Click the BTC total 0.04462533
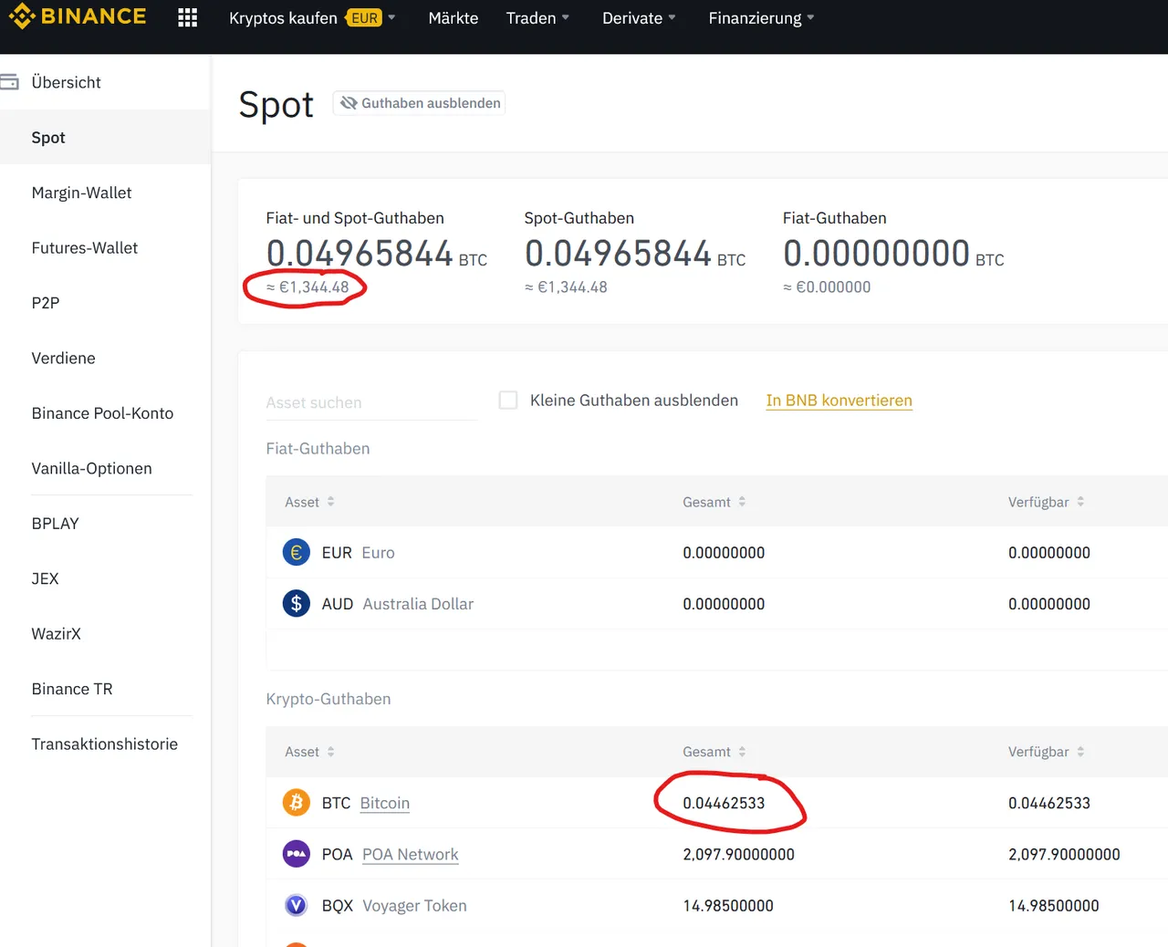Screen dimensions: 1168x947 pyautogui.click(x=724, y=803)
